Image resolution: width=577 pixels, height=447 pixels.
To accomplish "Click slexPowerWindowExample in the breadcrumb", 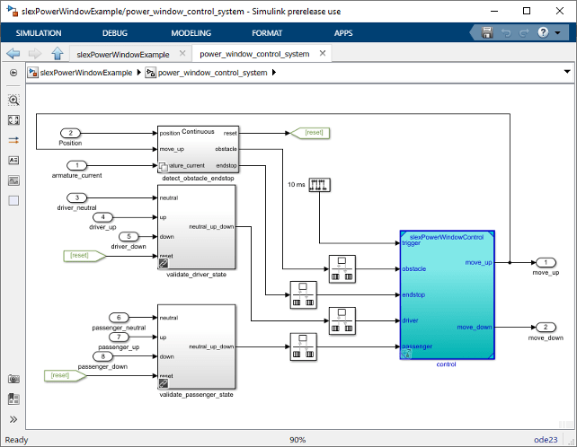I will [x=85, y=73].
